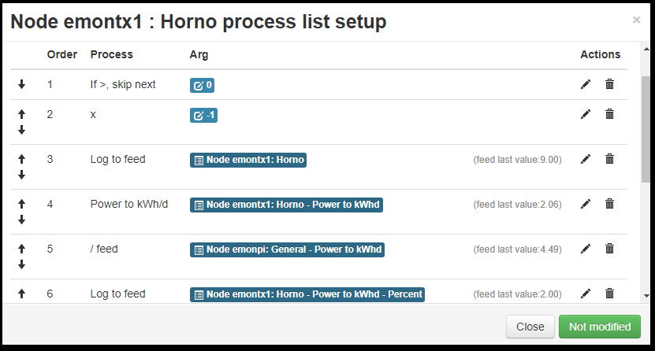The width and height of the screenshot is (655, 351).
Task: Delete the 'If >, skip next' process
Action: coord(609,84)
